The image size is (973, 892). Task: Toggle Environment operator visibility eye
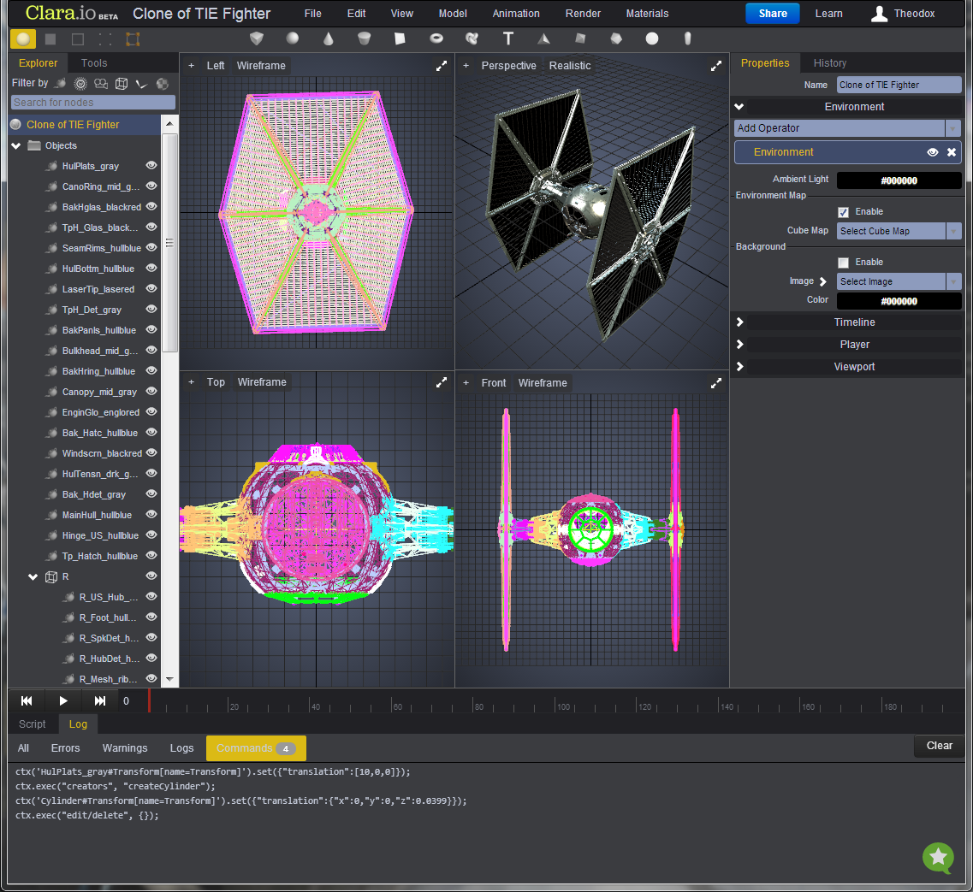click(932, 152)
